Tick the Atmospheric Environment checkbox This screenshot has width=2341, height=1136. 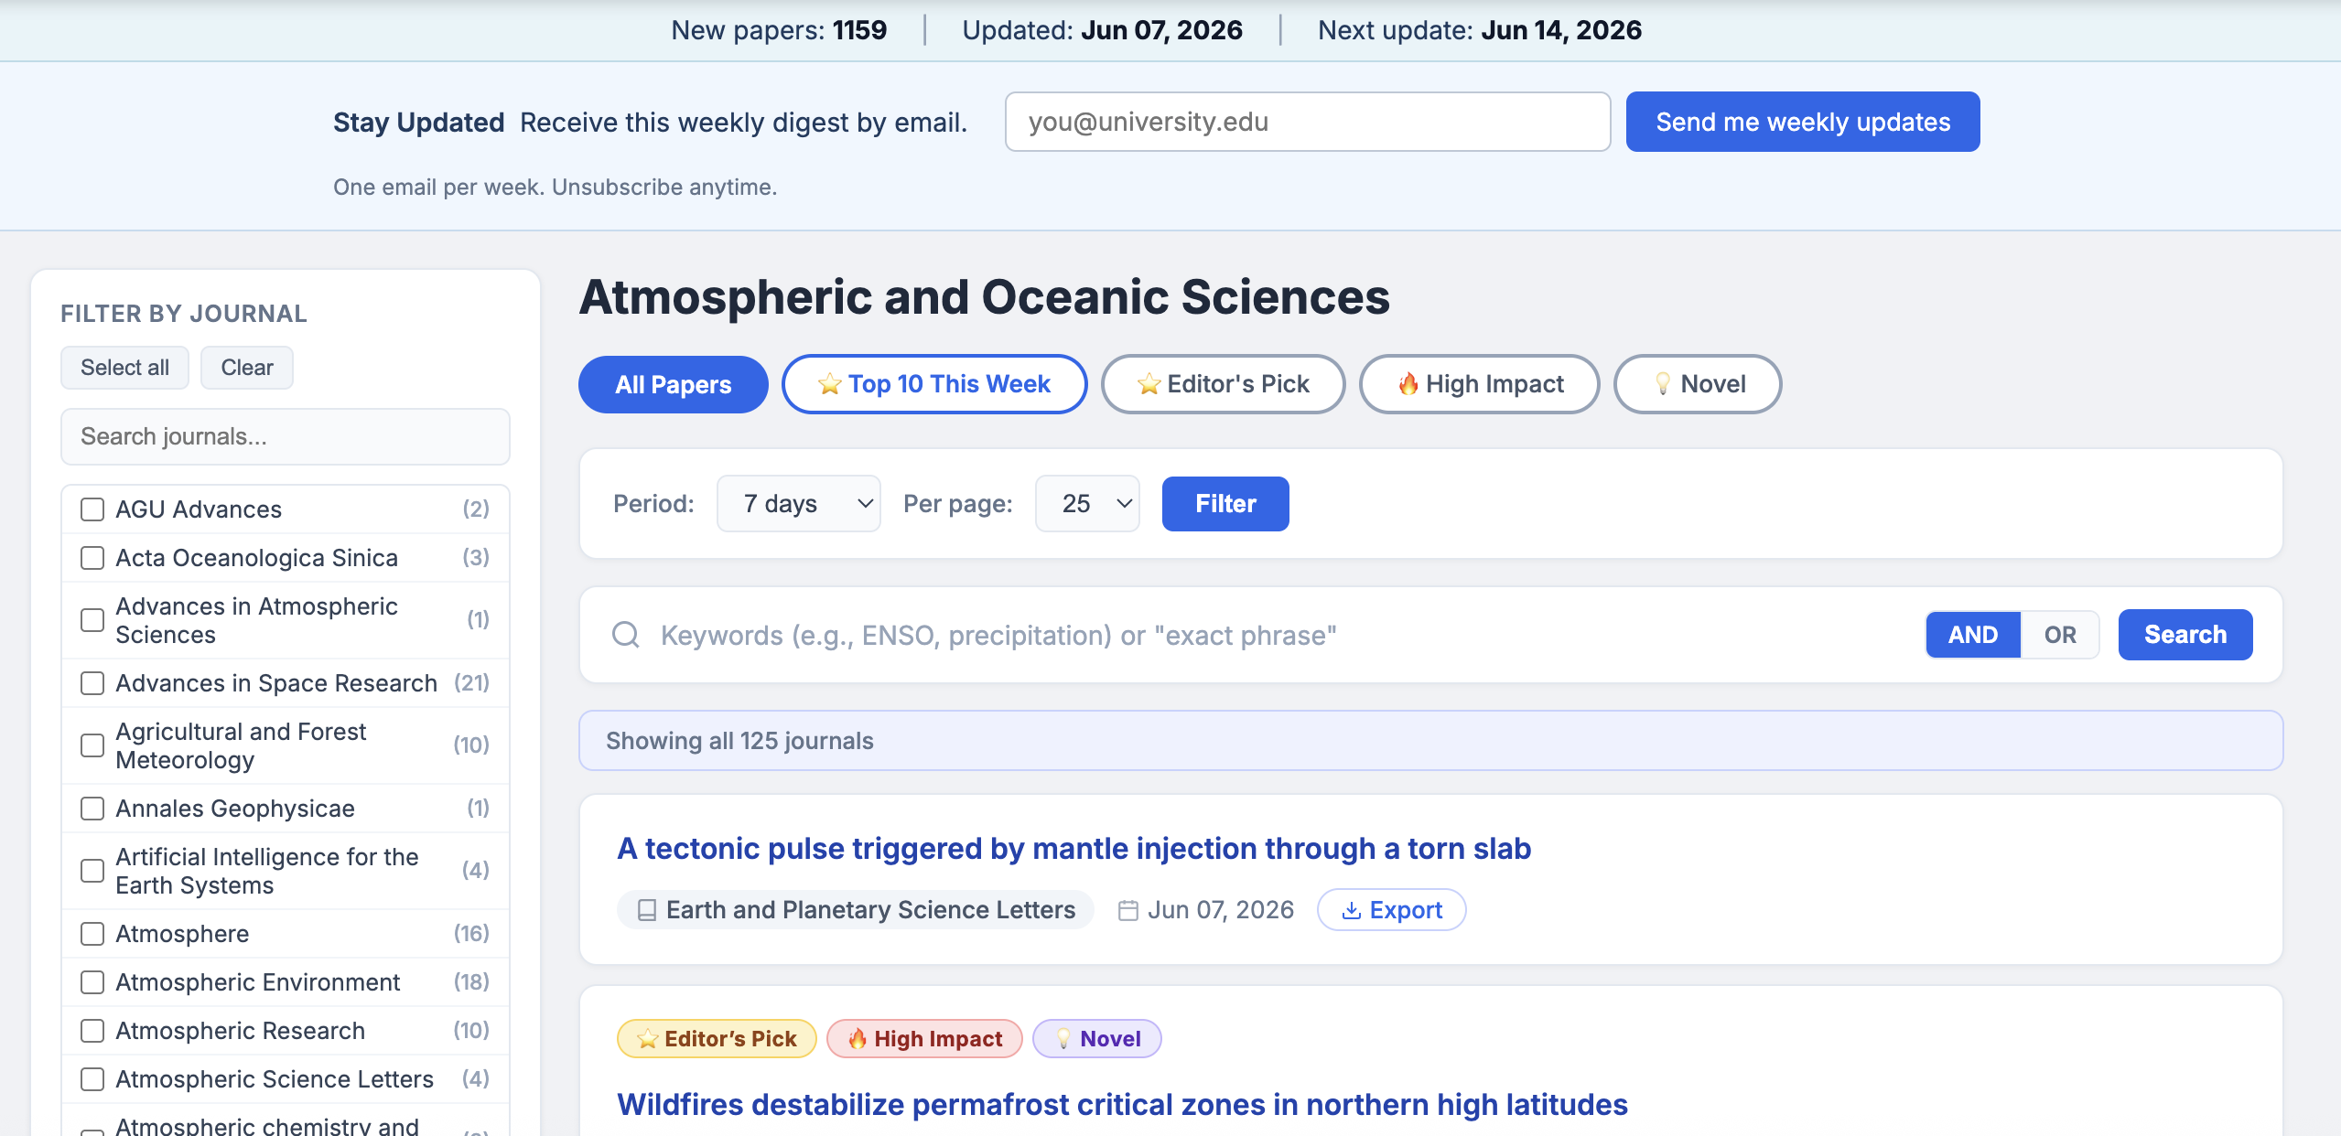coord(92,982)
